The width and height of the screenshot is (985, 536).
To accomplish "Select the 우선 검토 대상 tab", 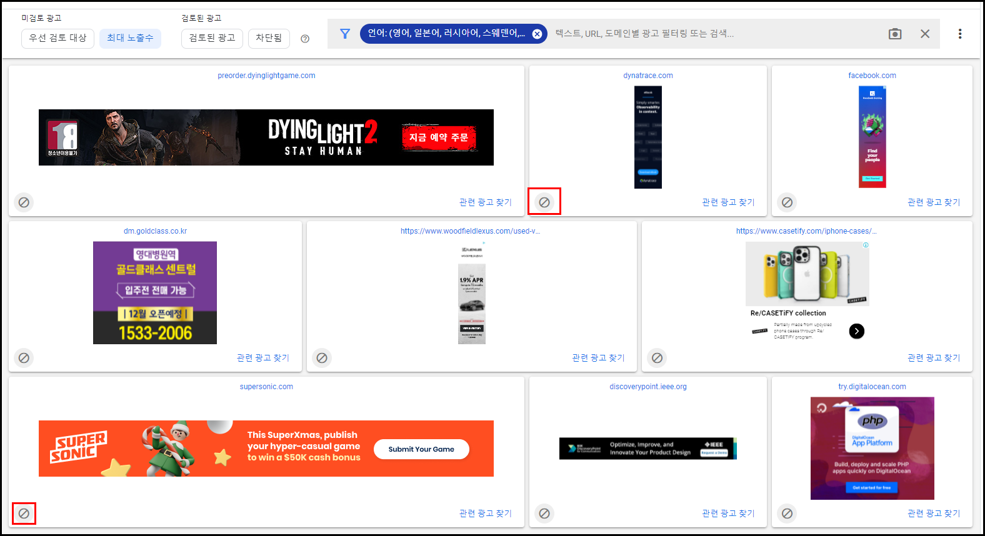I will [x=57, y=38].
